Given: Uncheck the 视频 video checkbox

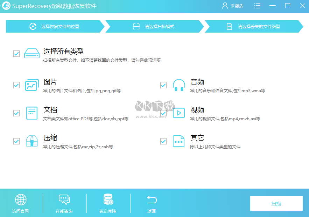Looking at the screenshot, I should (163, 113).
